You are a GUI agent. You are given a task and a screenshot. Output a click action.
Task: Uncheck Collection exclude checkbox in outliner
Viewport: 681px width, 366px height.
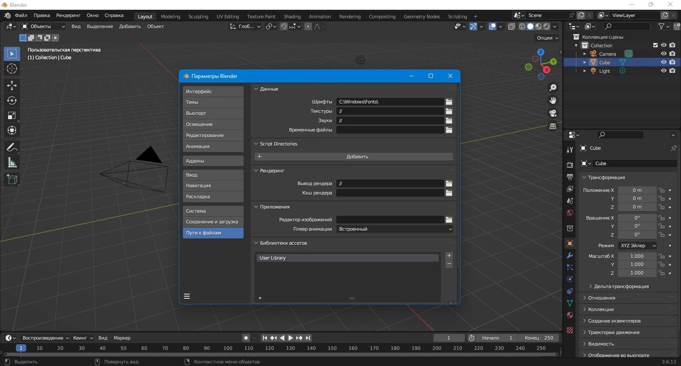(655, 45)
